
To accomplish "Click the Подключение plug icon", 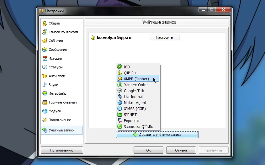I will pos(45,120).
